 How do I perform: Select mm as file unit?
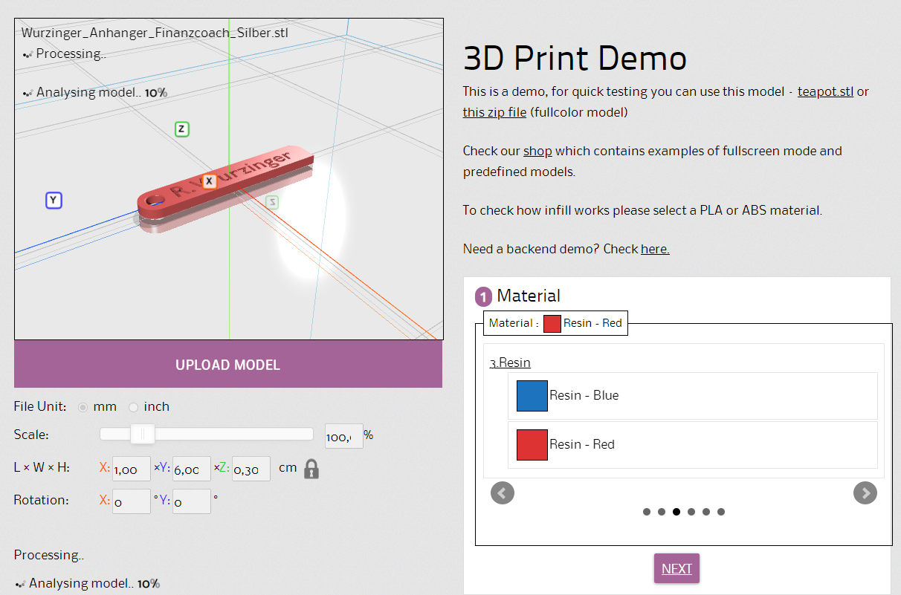click(x=83, y=407)
